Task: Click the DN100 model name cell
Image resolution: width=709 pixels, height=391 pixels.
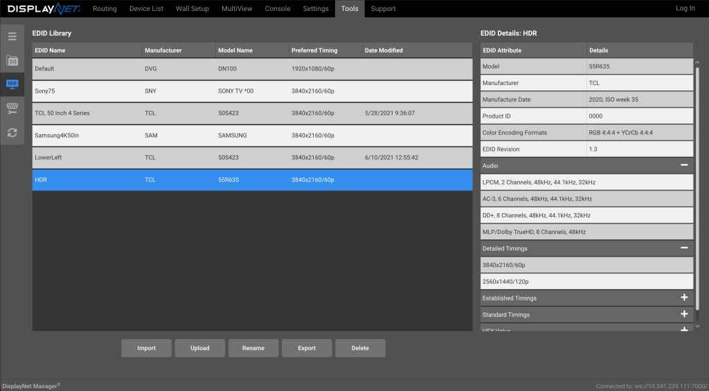Action: [227, 69]
